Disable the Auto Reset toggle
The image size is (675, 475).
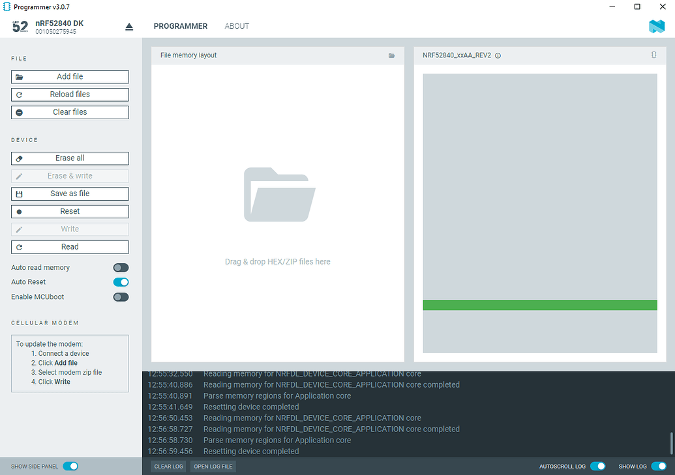tap(120, 282)
